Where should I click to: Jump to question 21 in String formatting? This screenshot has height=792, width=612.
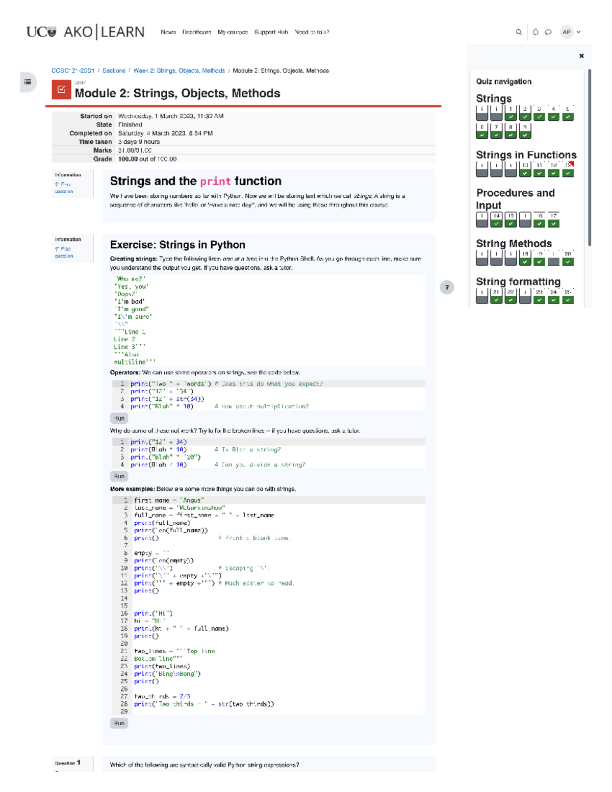(496, 296)
